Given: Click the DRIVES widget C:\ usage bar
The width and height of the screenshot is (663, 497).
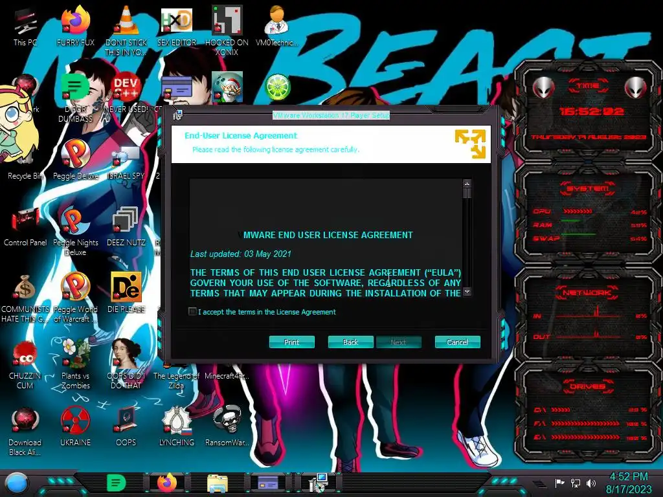Looking at the screenshot, I should [561, 410].
